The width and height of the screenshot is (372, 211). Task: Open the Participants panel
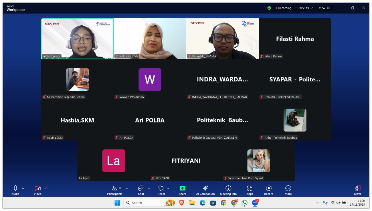click(114, 190)
